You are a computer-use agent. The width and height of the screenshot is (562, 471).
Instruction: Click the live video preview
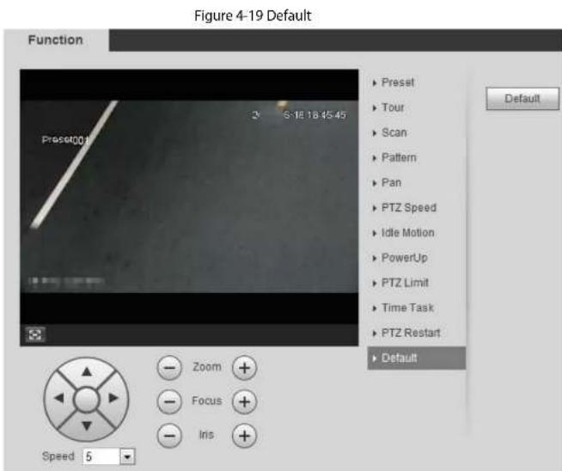[189, 197]
